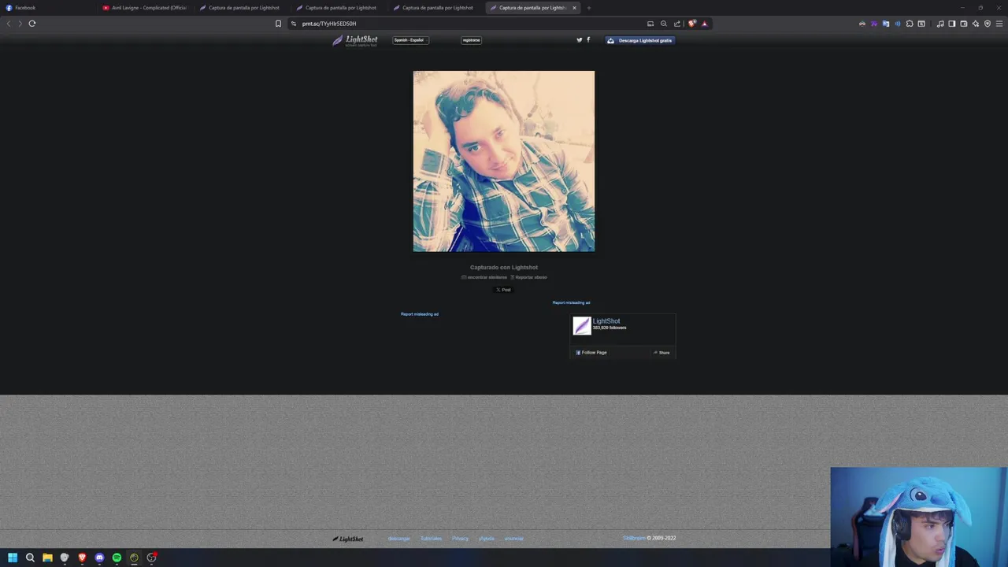Go back to previous page
Image resolution: width=1008 pixels, height=567 pixels.
click(9, 24)
